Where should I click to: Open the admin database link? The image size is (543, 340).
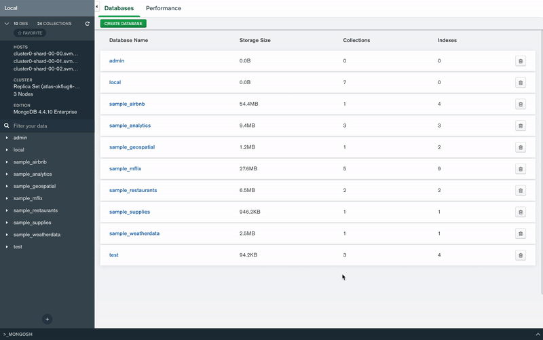117,60
